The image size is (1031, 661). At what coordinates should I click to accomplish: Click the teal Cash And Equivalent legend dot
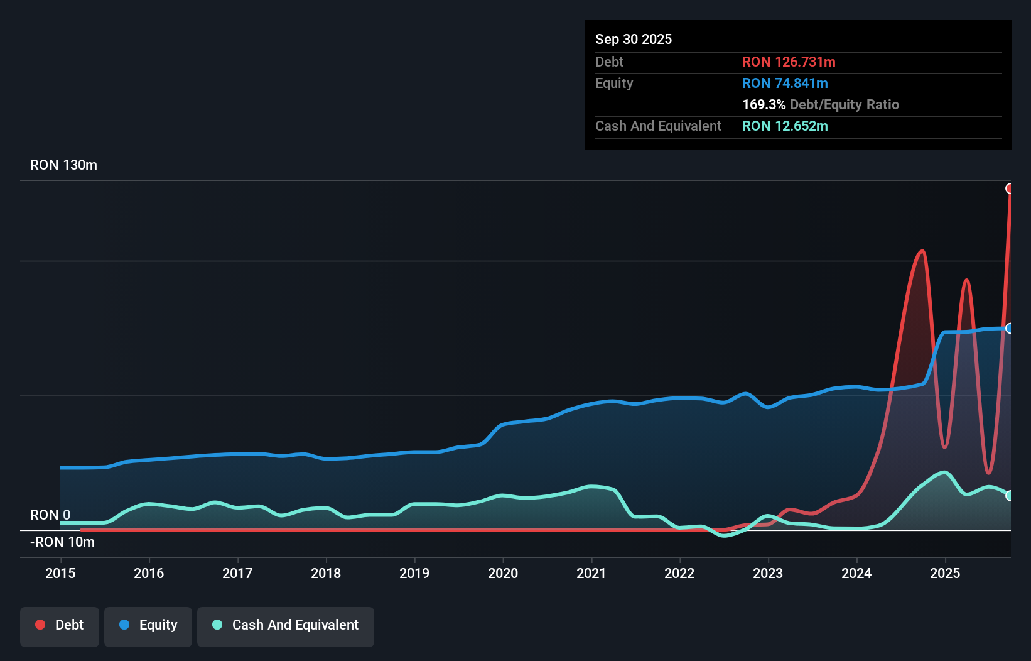(x=216, y=625)
